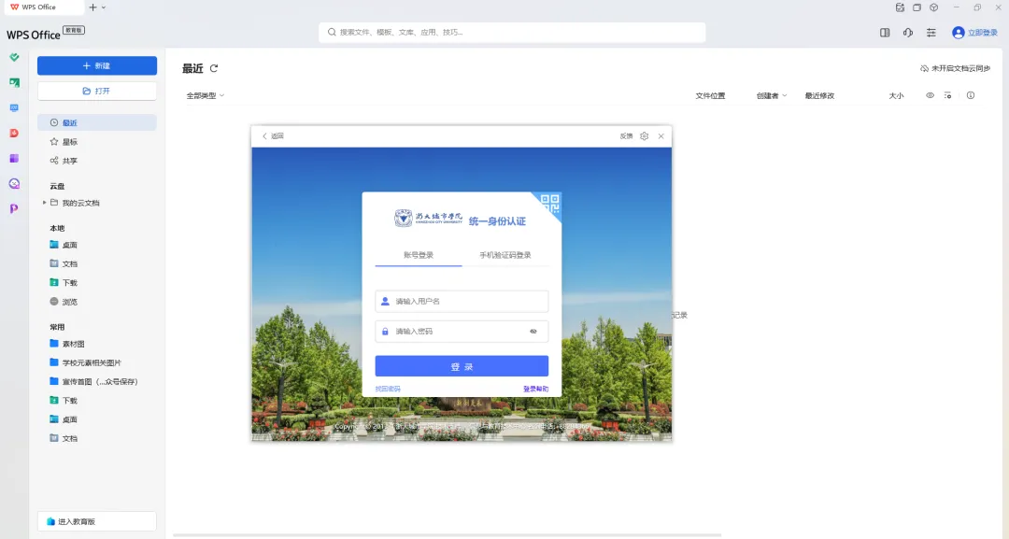Toggle the eye preview icon in column header
Viewport: 1009px width, 539px height.
(x=930, y=95)
